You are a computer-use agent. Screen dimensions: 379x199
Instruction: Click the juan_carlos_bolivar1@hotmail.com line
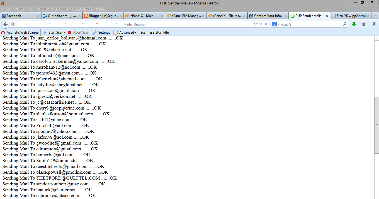[x=63, y=38]
